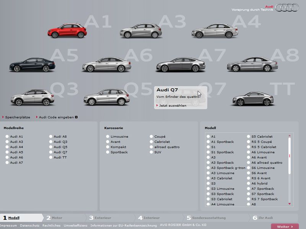Select Limousine body style
Image resolution: width=306 pixels, height=229 pixels.
[x=107, y=137]
